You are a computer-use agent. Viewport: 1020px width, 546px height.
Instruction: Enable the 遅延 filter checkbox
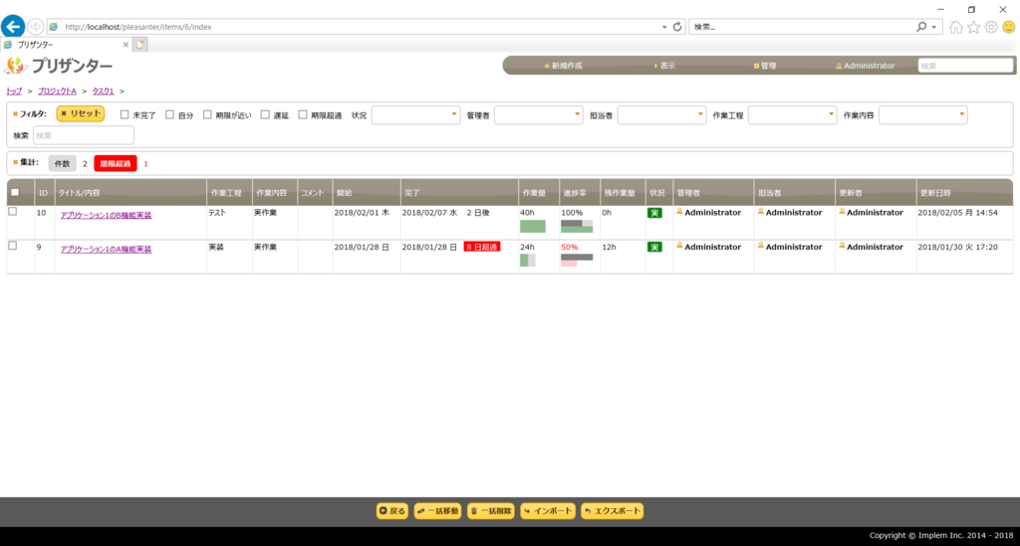click(265, 114)
